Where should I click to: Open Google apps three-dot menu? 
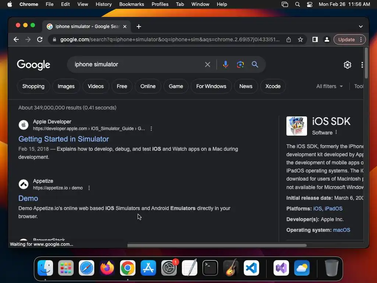[362, 65]
